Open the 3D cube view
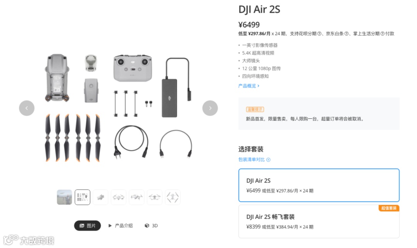The height and width of the screenshot is (248, 417). 151,226
